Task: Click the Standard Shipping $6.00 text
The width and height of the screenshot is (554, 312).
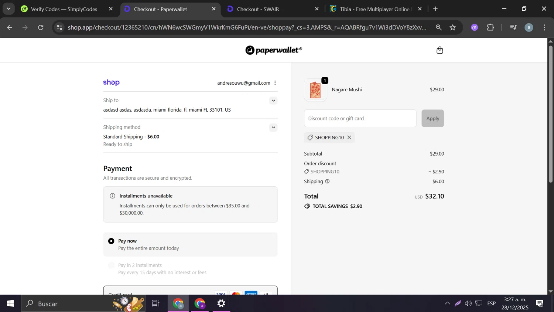Action: (x=131, y=137)
